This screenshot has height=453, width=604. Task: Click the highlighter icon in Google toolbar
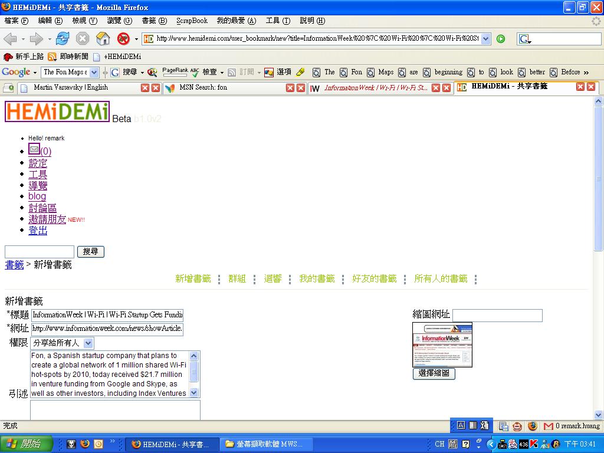[300, 72]
